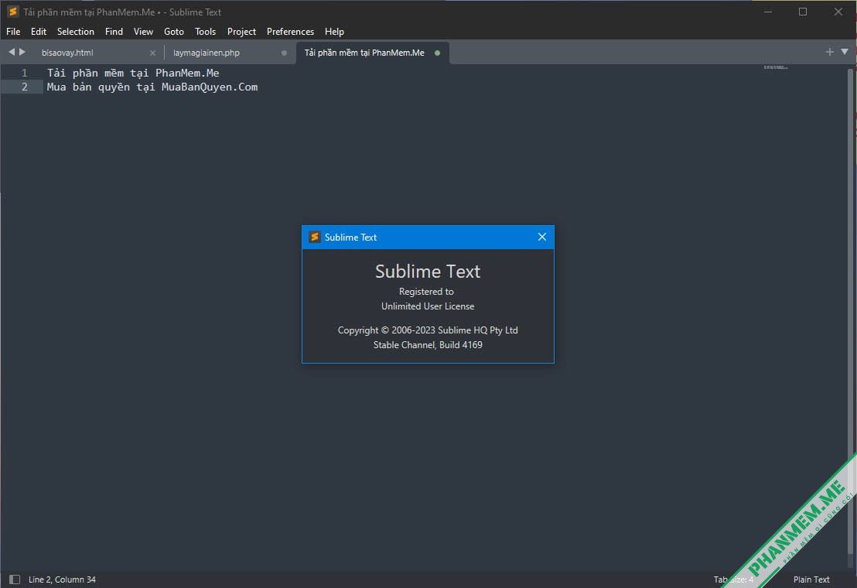
Task: Close the bisaovay.html tab
Action: (152, 53)
